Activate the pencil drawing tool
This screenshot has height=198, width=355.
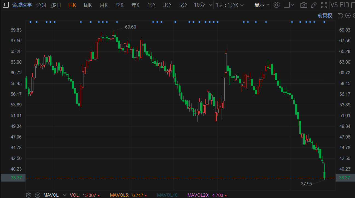pos(314,5)
